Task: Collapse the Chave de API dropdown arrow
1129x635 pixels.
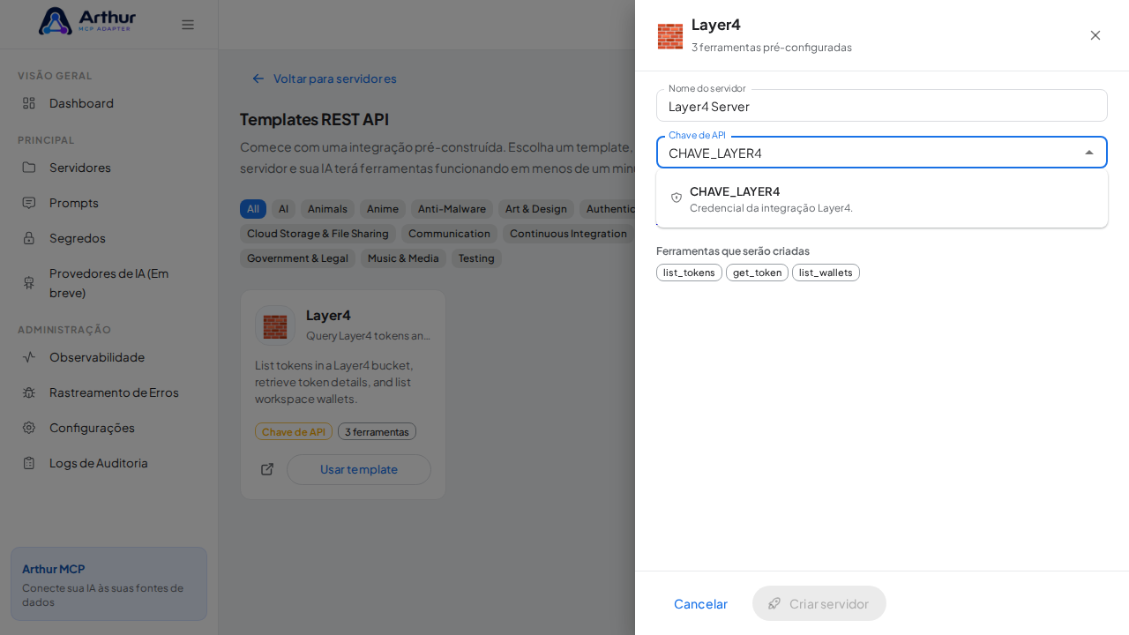Action: coord(1089,153)
